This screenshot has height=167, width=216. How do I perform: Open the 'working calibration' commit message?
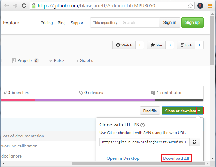click(19, 146)
